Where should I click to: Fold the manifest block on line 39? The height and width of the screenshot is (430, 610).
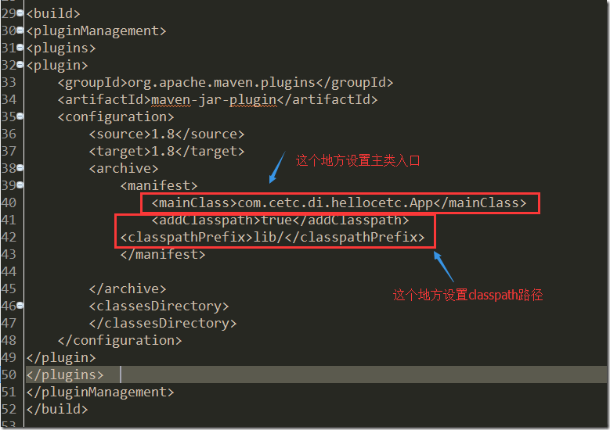[x=20, y=186]
